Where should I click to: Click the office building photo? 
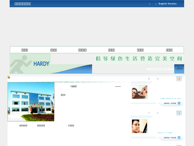[31, 102]
